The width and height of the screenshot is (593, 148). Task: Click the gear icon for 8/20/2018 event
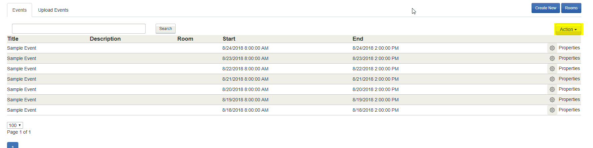(x=552, y=89)
